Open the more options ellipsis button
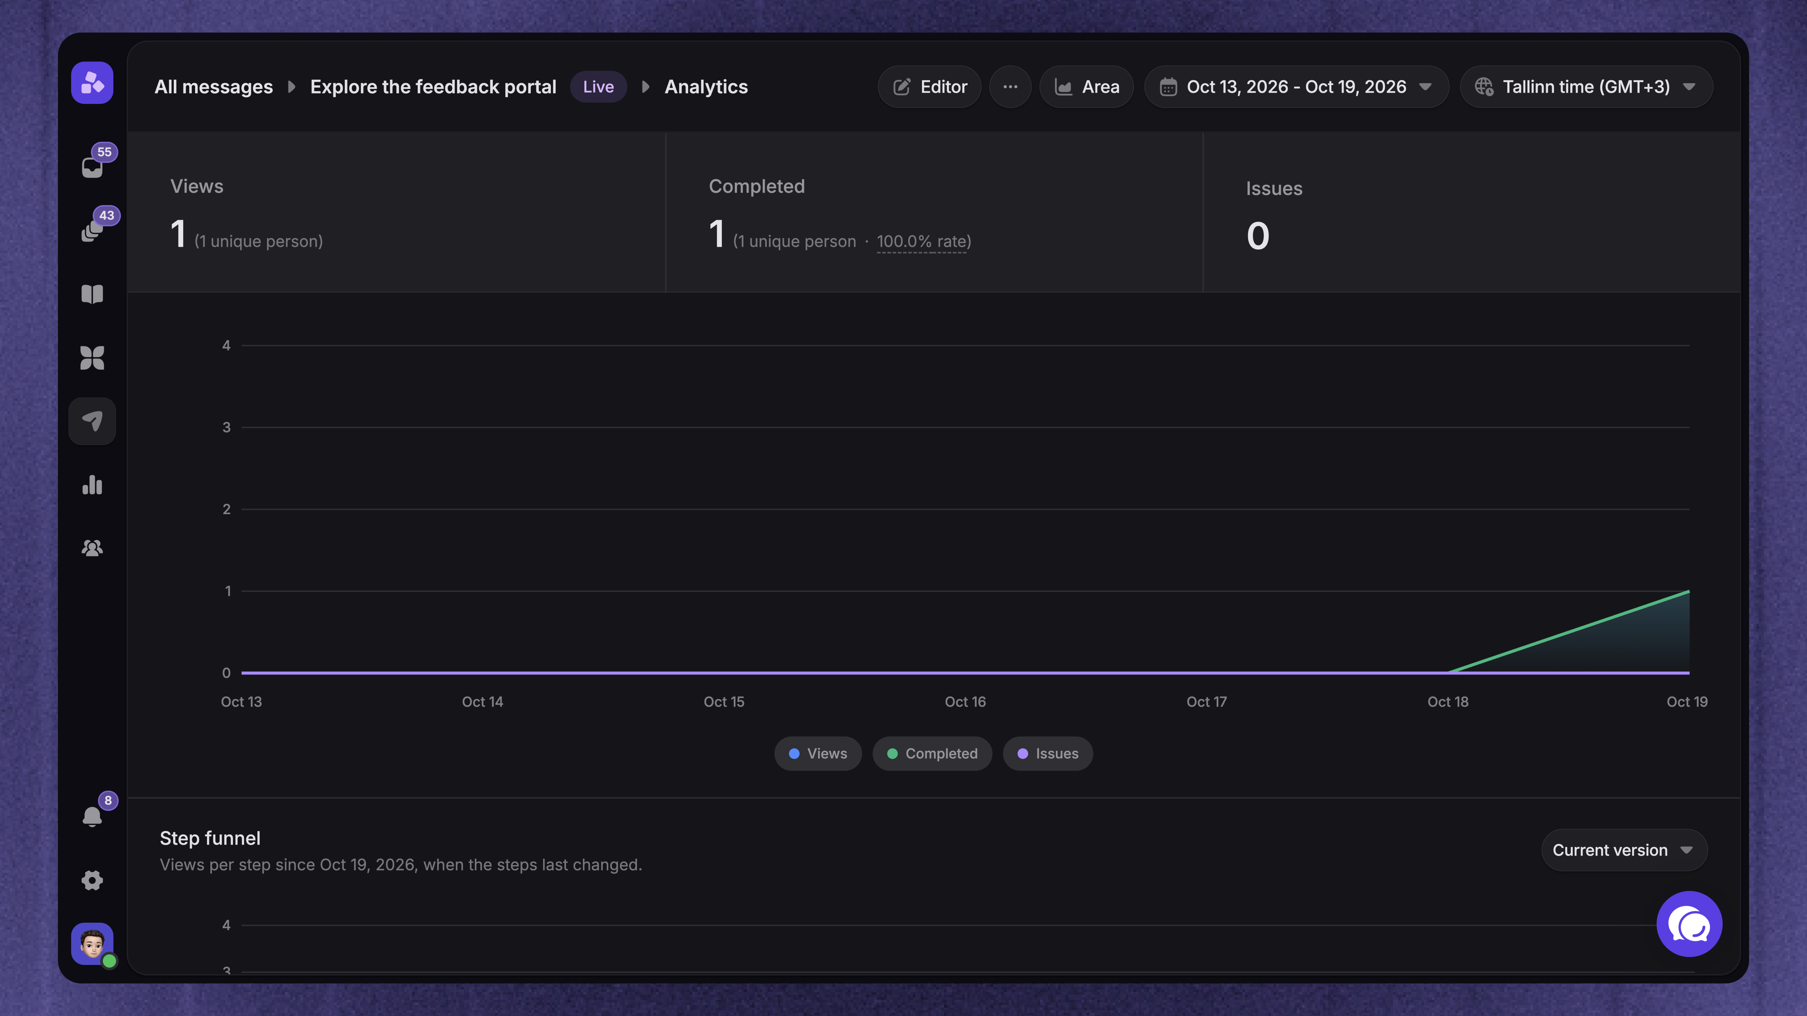This screenshot has width=1807, height=1016. pyautogui.click(x=1010, y=87)
